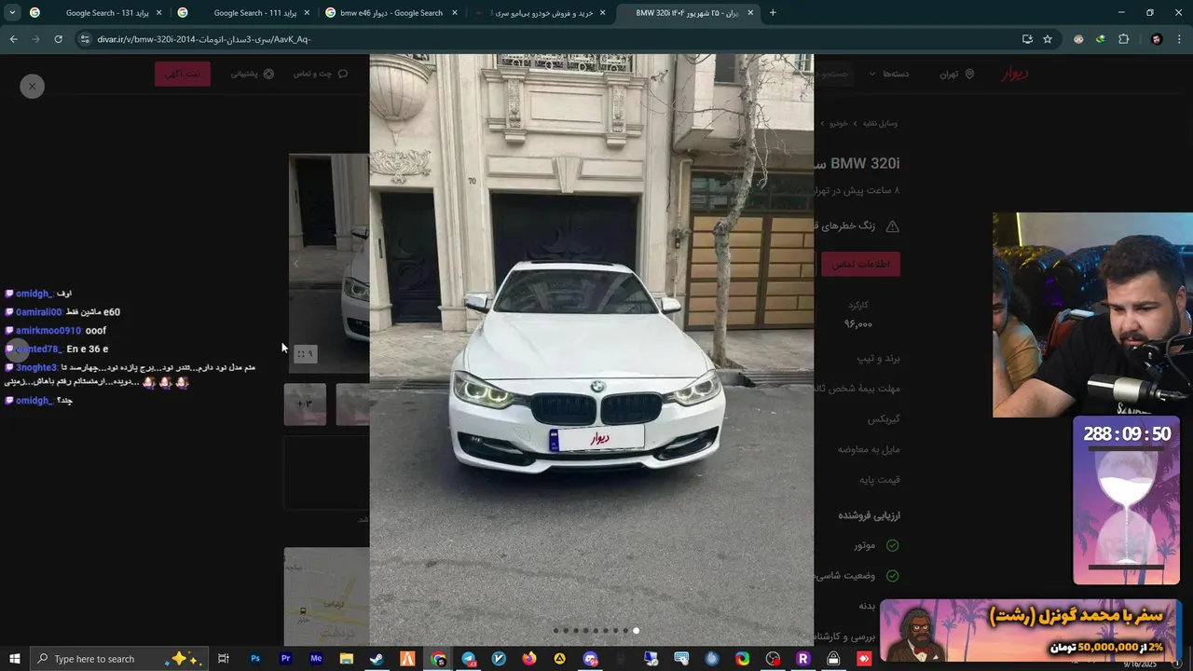Click the '+3' photo thumbnail

coord(305,404)
